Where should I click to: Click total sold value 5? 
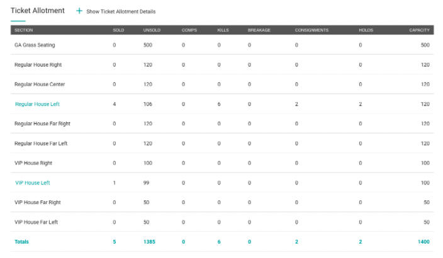click(115, 242)
